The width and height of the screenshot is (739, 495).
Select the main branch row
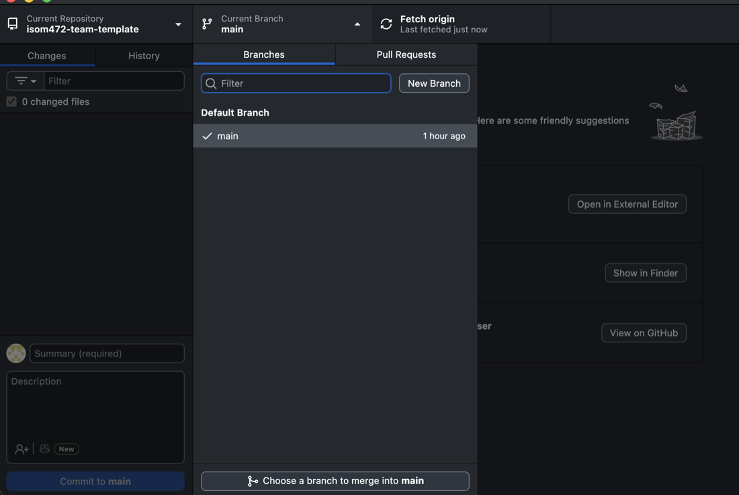335,136
